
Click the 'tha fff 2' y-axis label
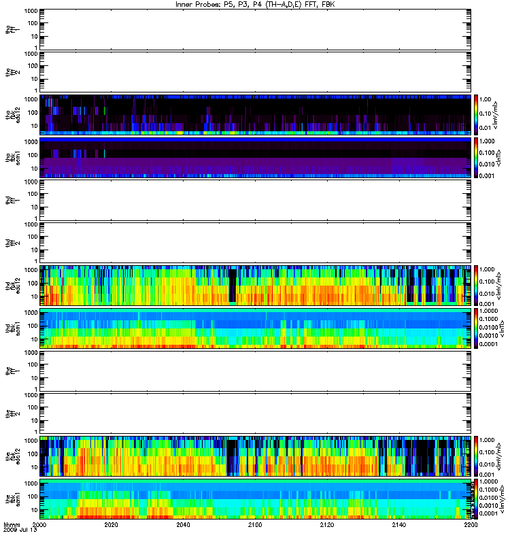coord(12,72)
